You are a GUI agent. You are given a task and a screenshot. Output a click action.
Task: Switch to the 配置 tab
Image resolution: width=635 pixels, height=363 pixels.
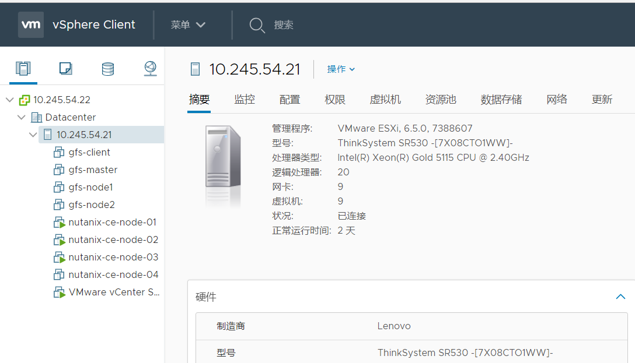(289, 100)
